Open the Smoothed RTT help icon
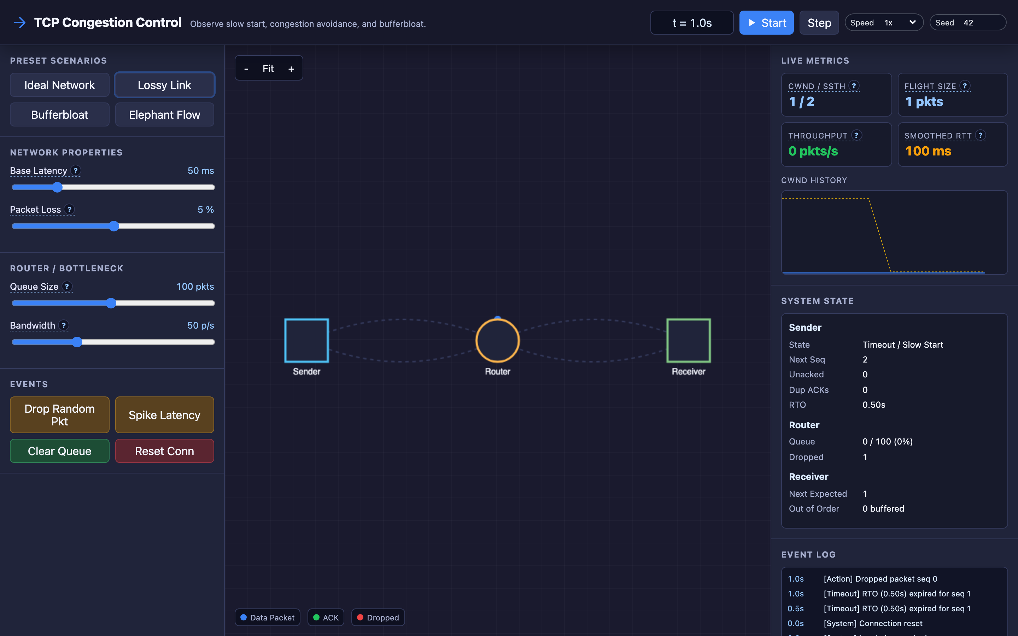Screen dimensions: 1018x636 tap(981, 135)
